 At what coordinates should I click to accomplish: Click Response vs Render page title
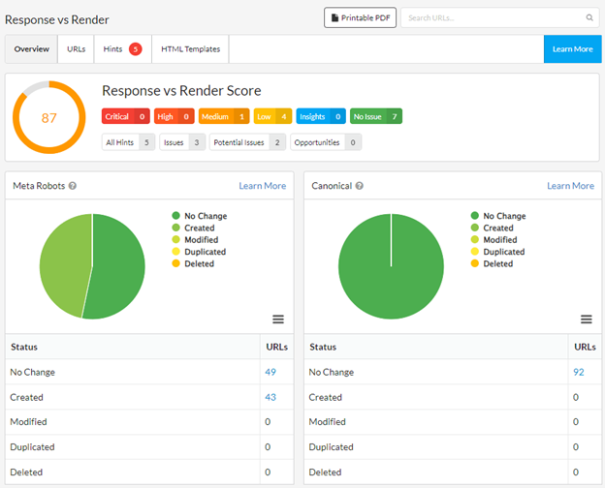(x=56, y=19)
